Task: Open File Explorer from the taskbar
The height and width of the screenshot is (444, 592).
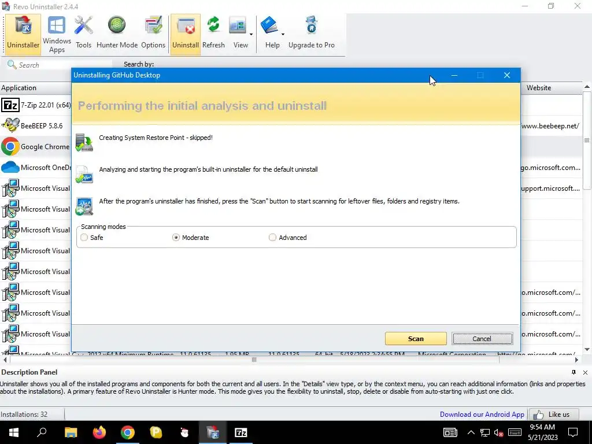Action: tap(71, 432)
